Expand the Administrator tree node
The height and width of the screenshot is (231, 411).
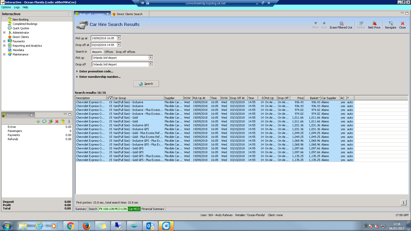[4, 33]
